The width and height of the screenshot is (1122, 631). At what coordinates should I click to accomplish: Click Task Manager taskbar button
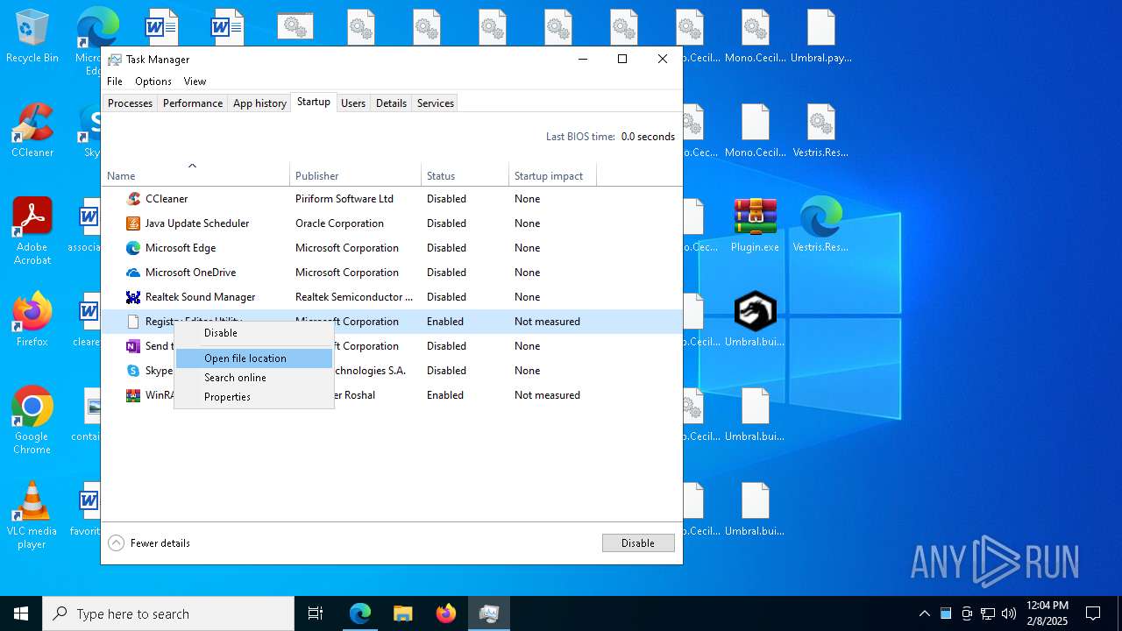tap(489, 613)
